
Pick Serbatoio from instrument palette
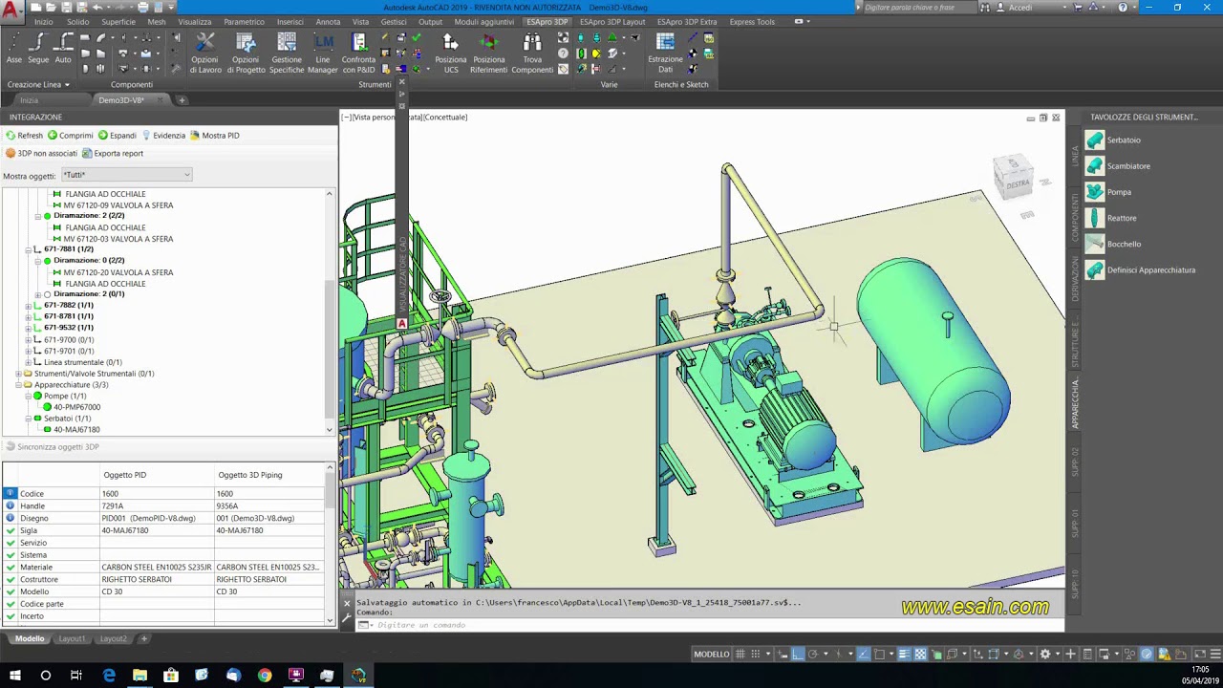coord(1113,140)
